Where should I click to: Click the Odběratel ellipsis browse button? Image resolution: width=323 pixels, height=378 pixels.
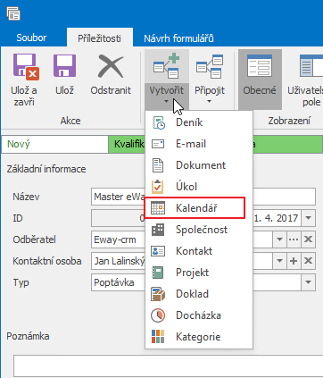[x=294, y=239]
